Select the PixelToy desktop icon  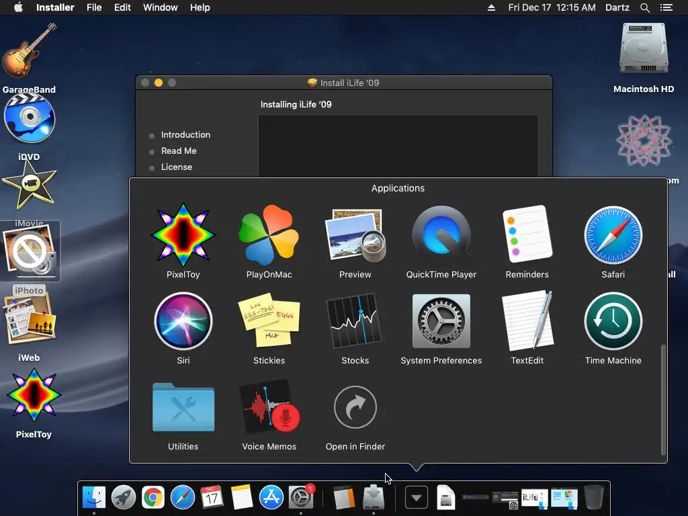(x=34, y=395)
